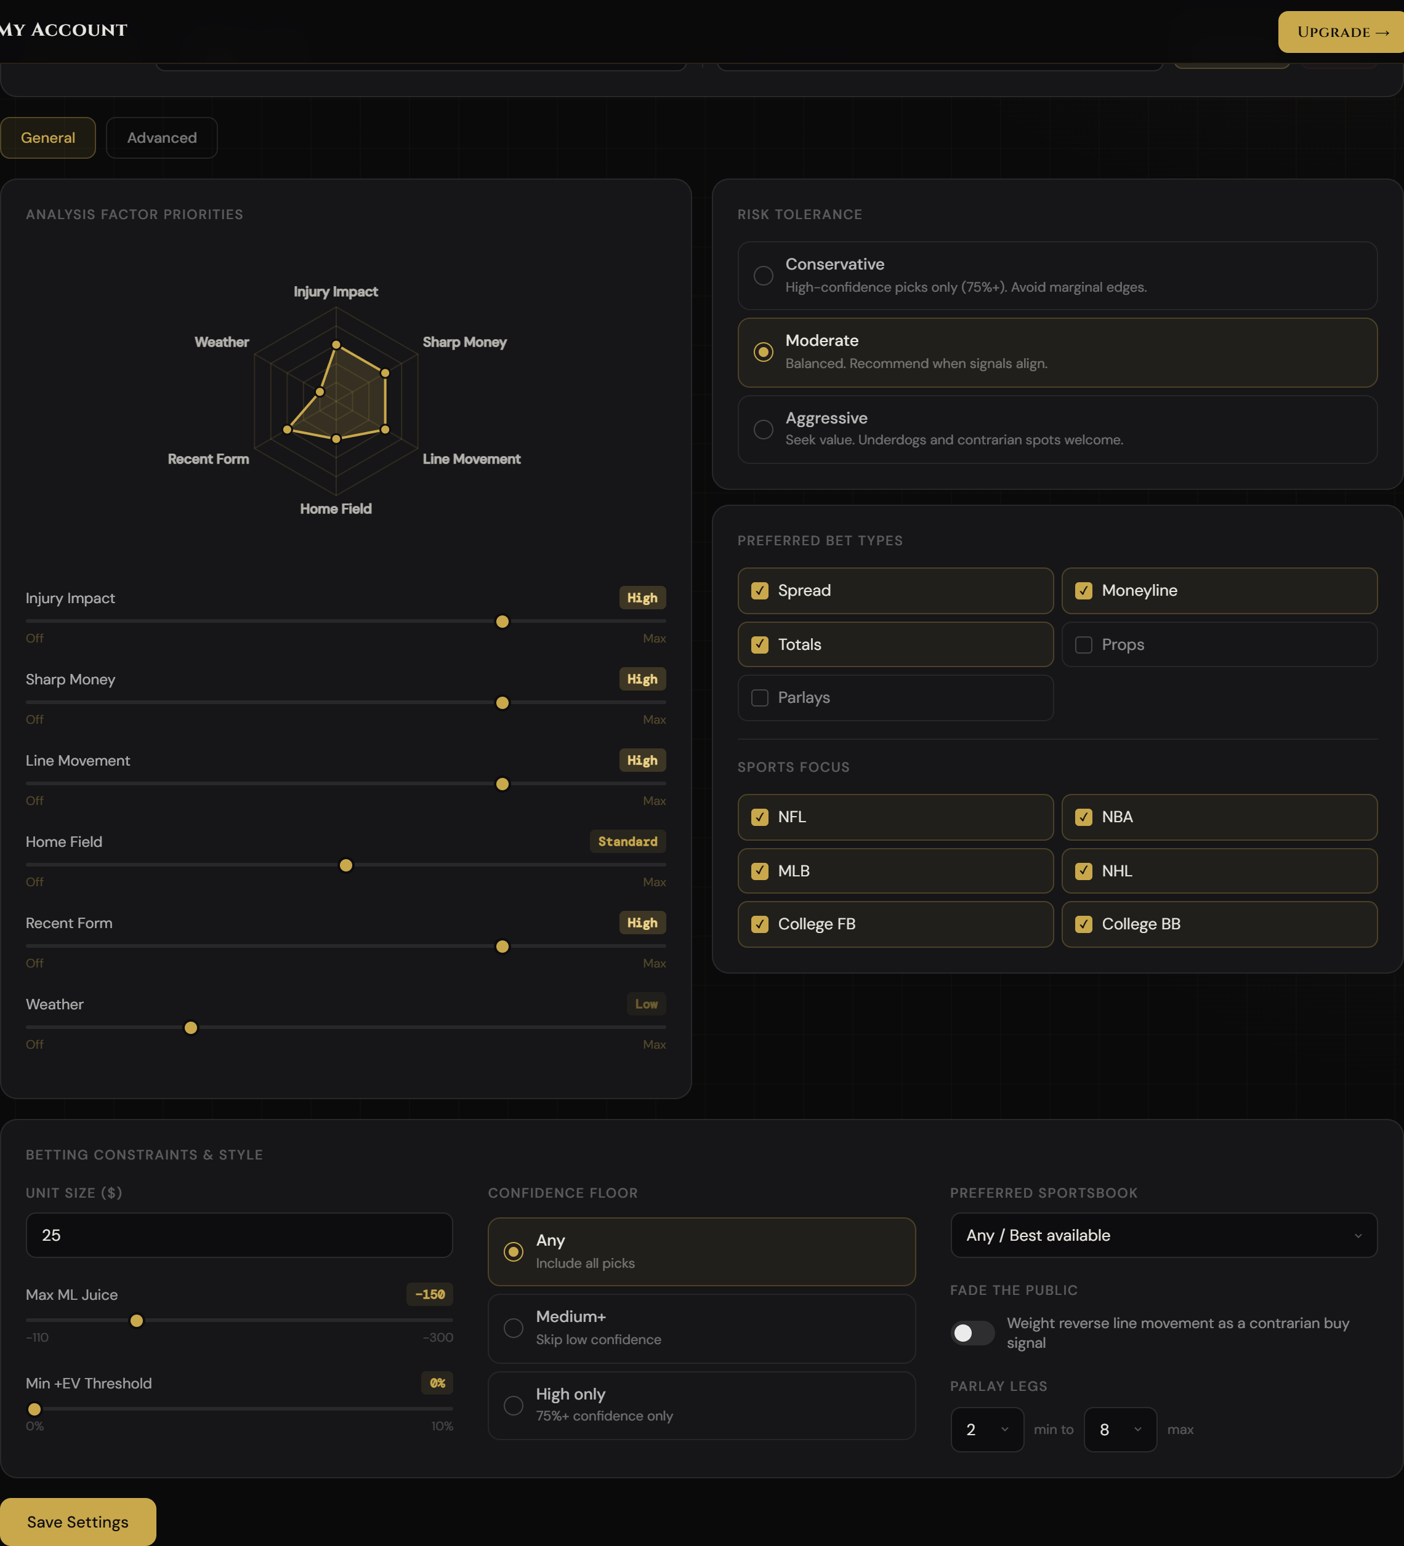Click the My Account header title
This screenshot has width=1404, height=1546.
coord(63,31)
